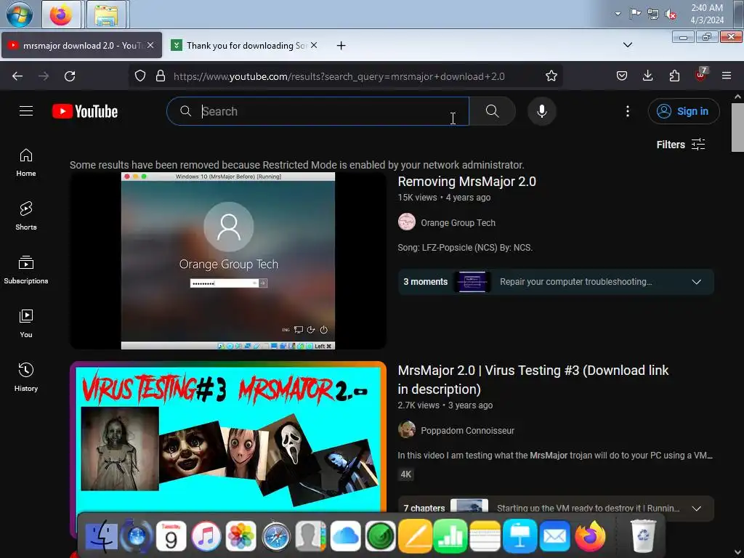The width and height of the screenshot is (744, 558).
Task: Show hidden system tray icons
Action: click(618, 14)
